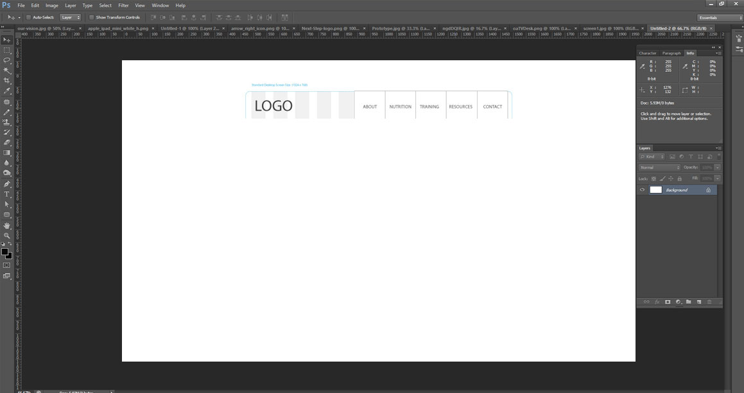Click the Quick Mask mode icon
744x393 pixels.
pos(6,265)
